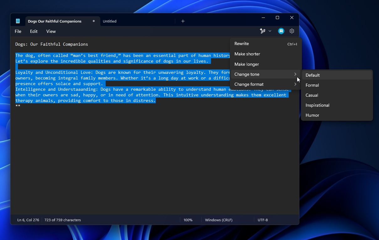The width and height of the screenshot is (379, 240).
Task: Open the Edit menu
Action: [x=34, y=31]
